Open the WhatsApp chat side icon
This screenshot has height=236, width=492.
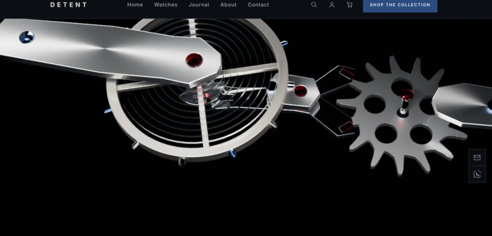(x=477, y=174)
